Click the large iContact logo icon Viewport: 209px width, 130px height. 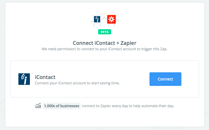click(24, 79)
